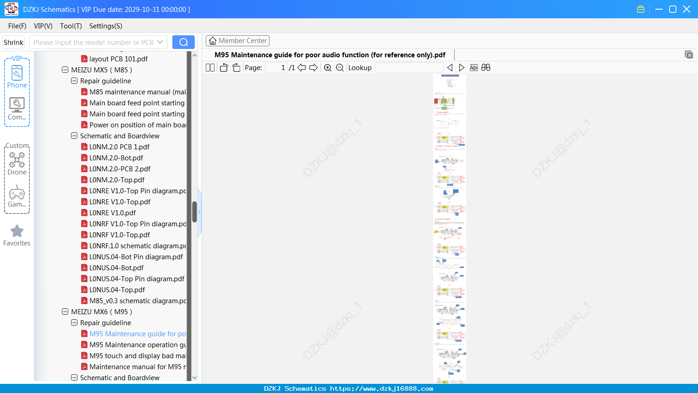Go to previous page with left arrow
Viewport: 698px width, 393px height.
302,68
